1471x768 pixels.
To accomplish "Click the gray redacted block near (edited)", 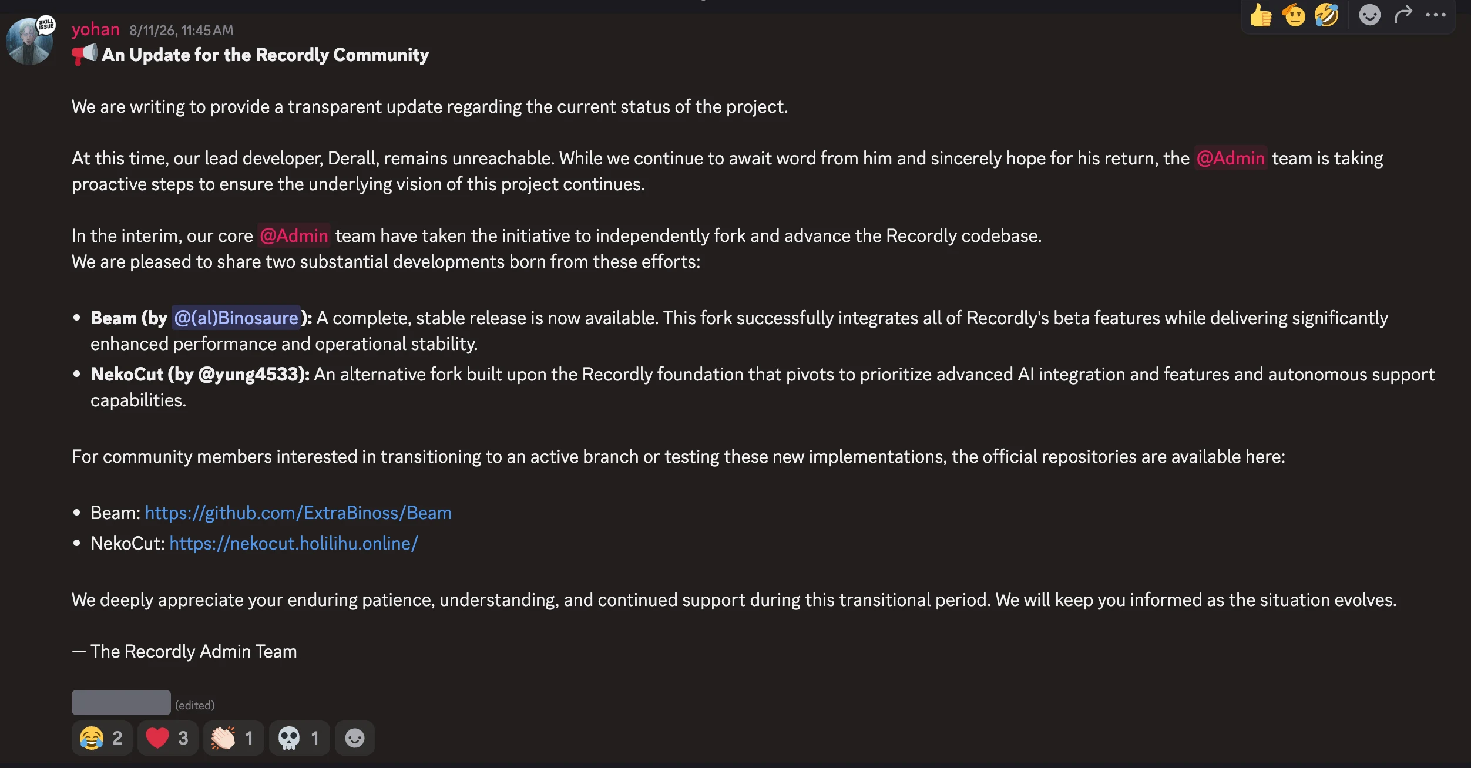I will (x=121, y=703).
